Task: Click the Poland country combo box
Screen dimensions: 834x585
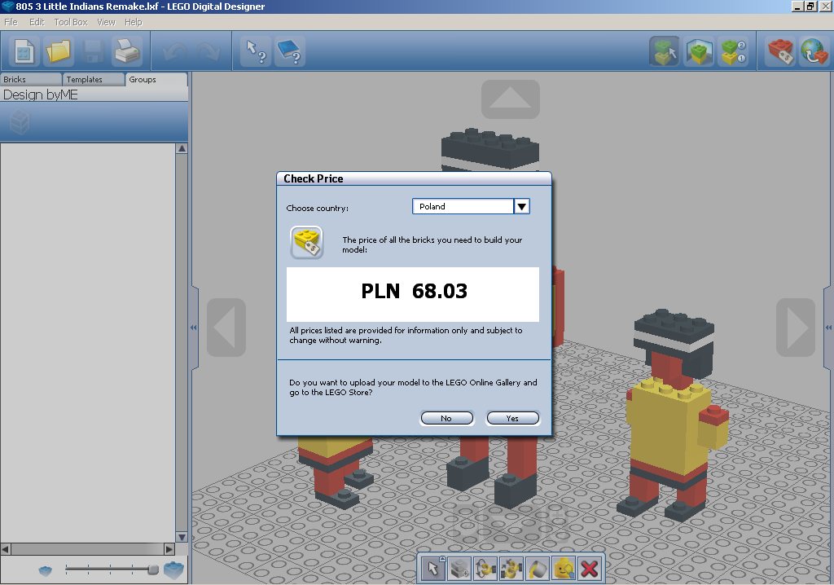Action: pos(471,206)
